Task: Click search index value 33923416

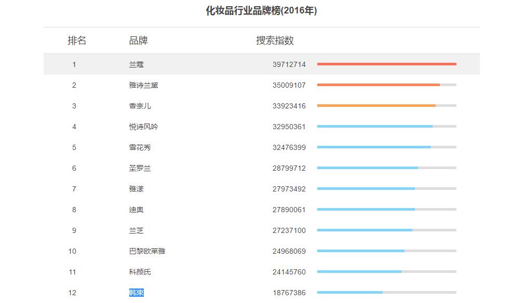Action: click(289, 106)
